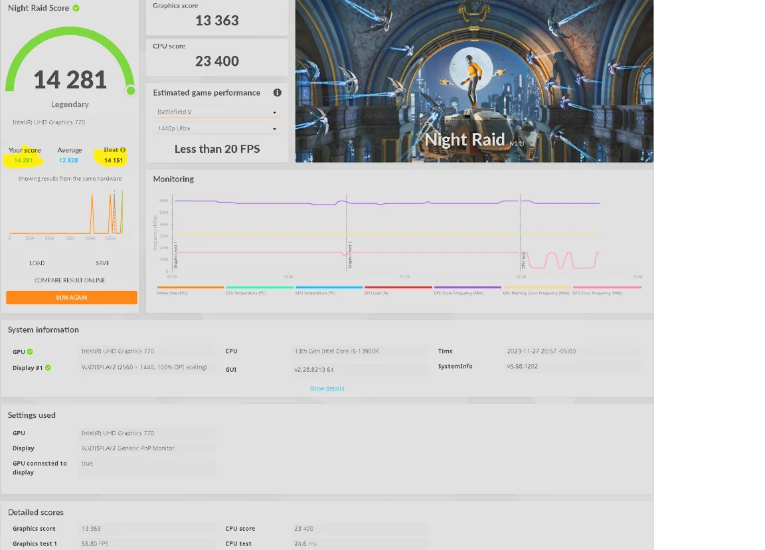This screenshot has width=765, height=550.
Task: Click Graphics test 1 result 56.80 FPS
Action: (x=147, y=543)
